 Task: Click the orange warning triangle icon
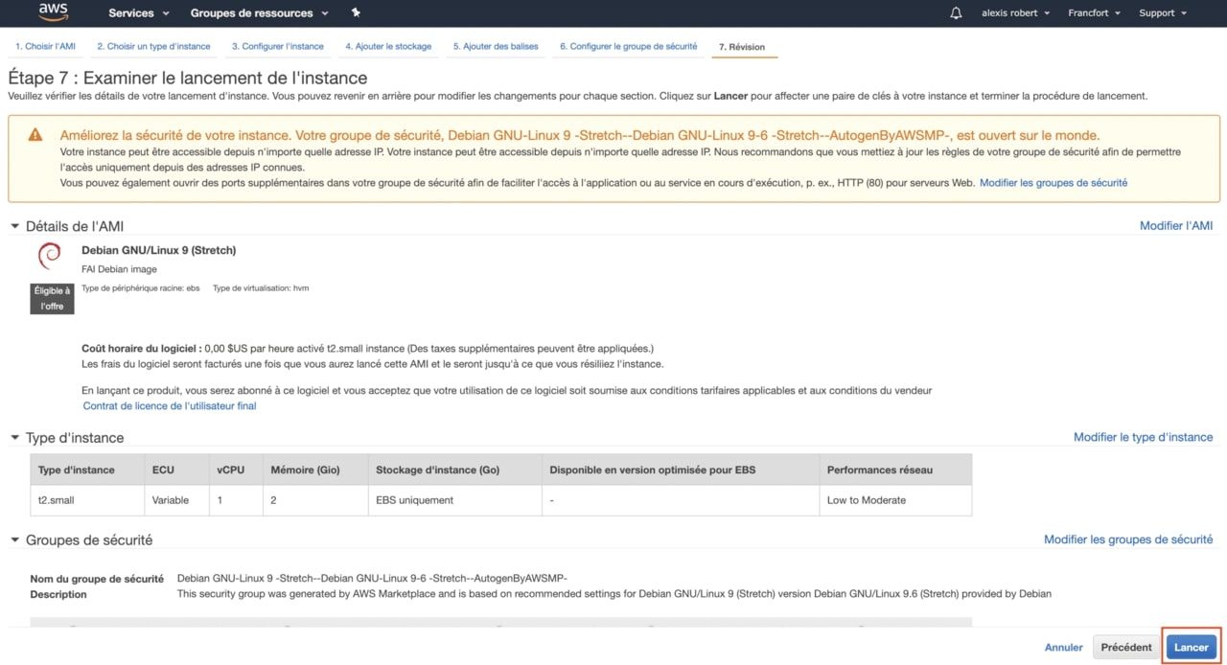click(35, 135)
